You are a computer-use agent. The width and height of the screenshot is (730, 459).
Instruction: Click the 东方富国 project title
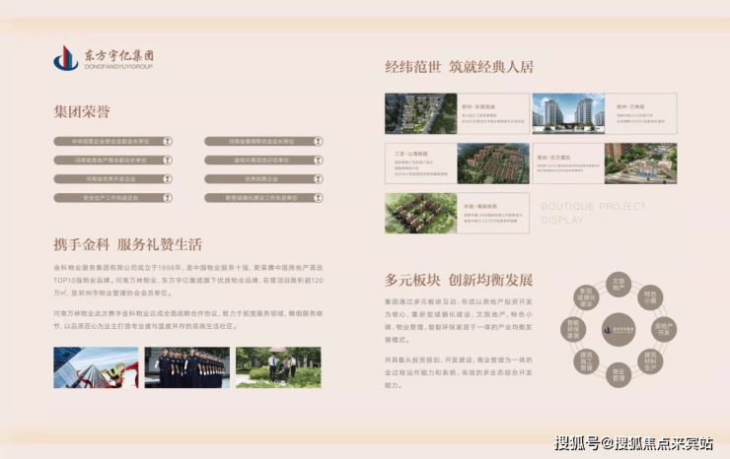[x=553, y=158]
